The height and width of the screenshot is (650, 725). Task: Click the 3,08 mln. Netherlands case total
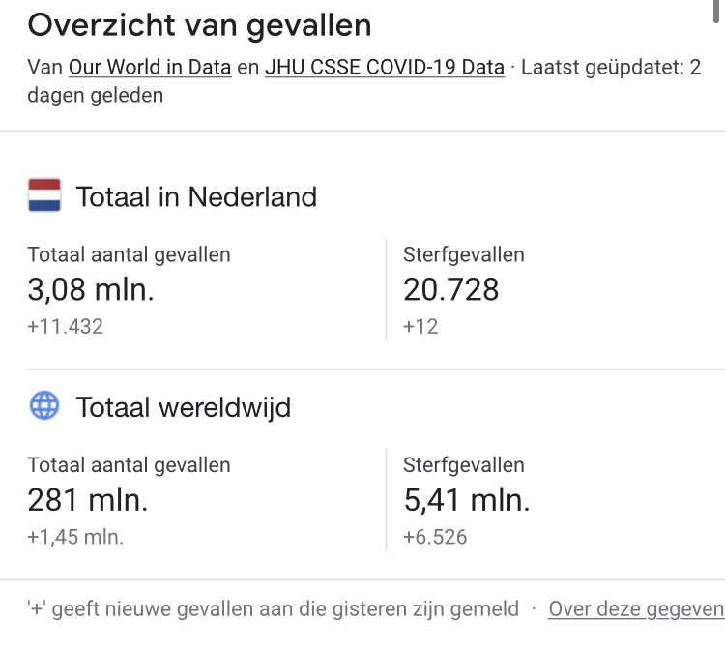point(91,289)
